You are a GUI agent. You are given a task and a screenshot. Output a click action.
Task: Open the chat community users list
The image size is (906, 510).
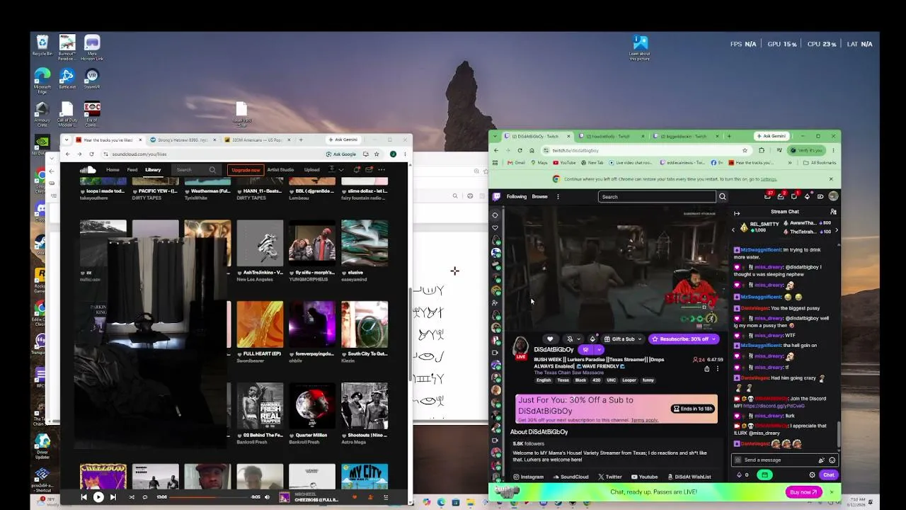point(833,212)
